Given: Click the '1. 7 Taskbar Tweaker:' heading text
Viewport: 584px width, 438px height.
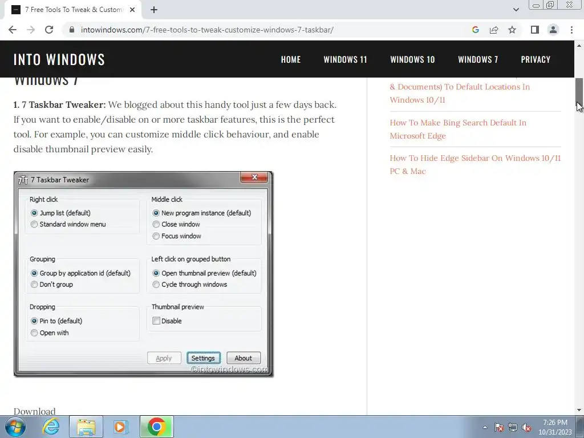Looking at the screenshot, I should pos(59,105).
